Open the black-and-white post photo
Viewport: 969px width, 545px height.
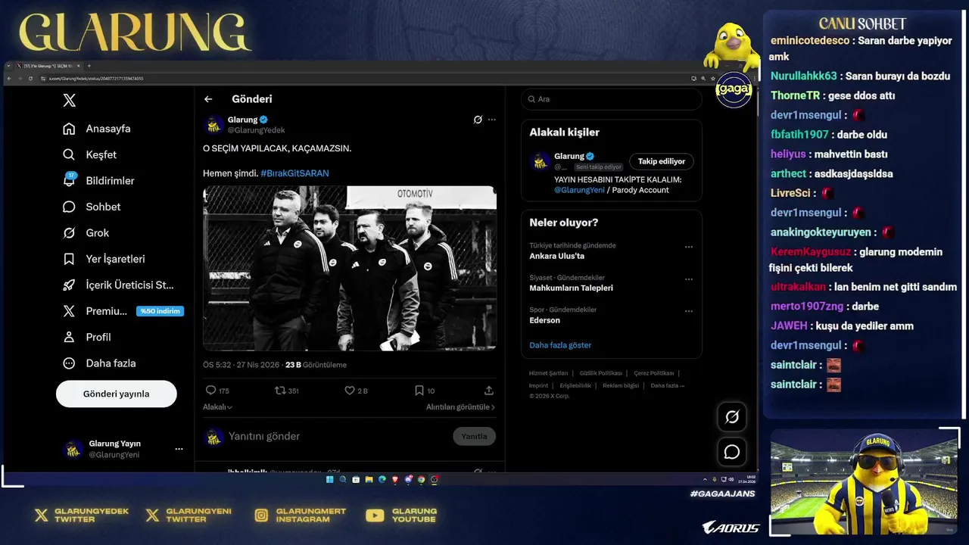pyautogui.click(x=350, y=268)
